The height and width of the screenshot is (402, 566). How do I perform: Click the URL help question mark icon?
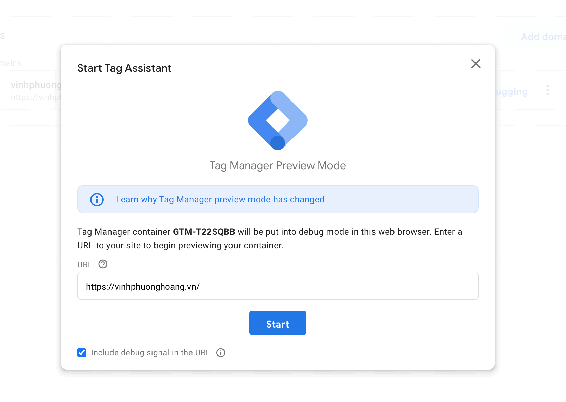click(x=103, y=264)
